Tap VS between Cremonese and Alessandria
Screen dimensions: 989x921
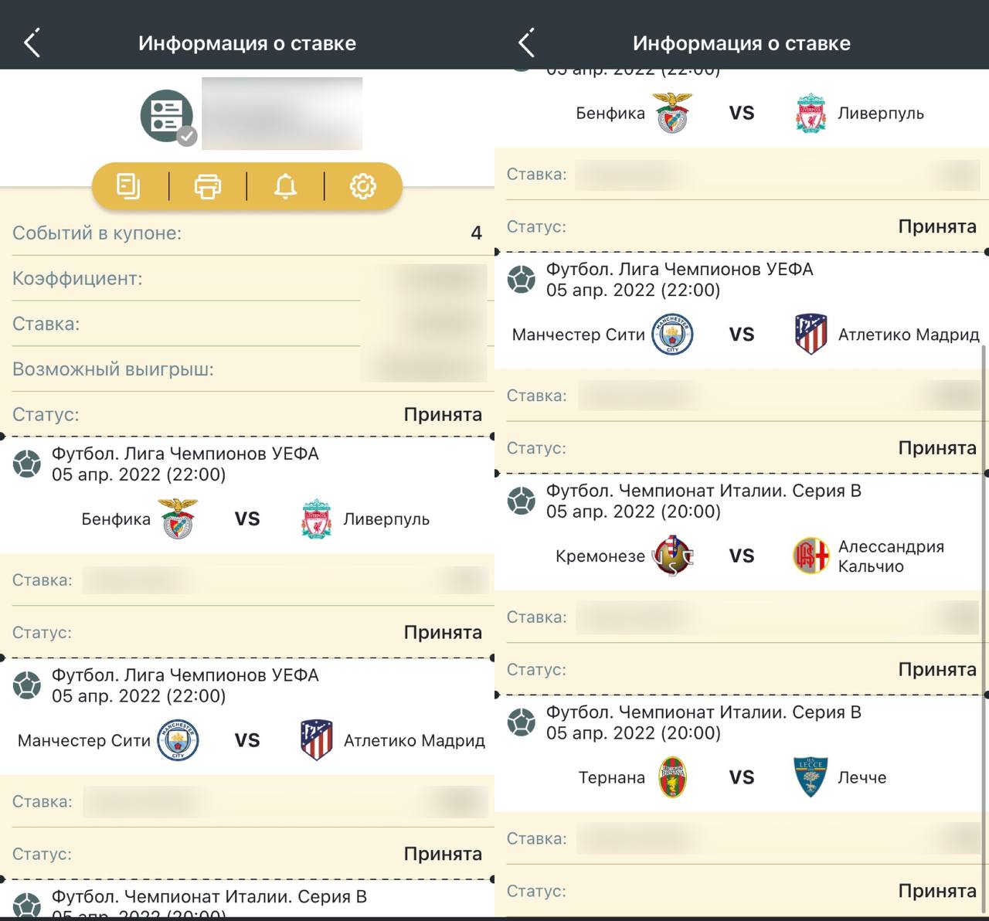(x=742, y=556)
